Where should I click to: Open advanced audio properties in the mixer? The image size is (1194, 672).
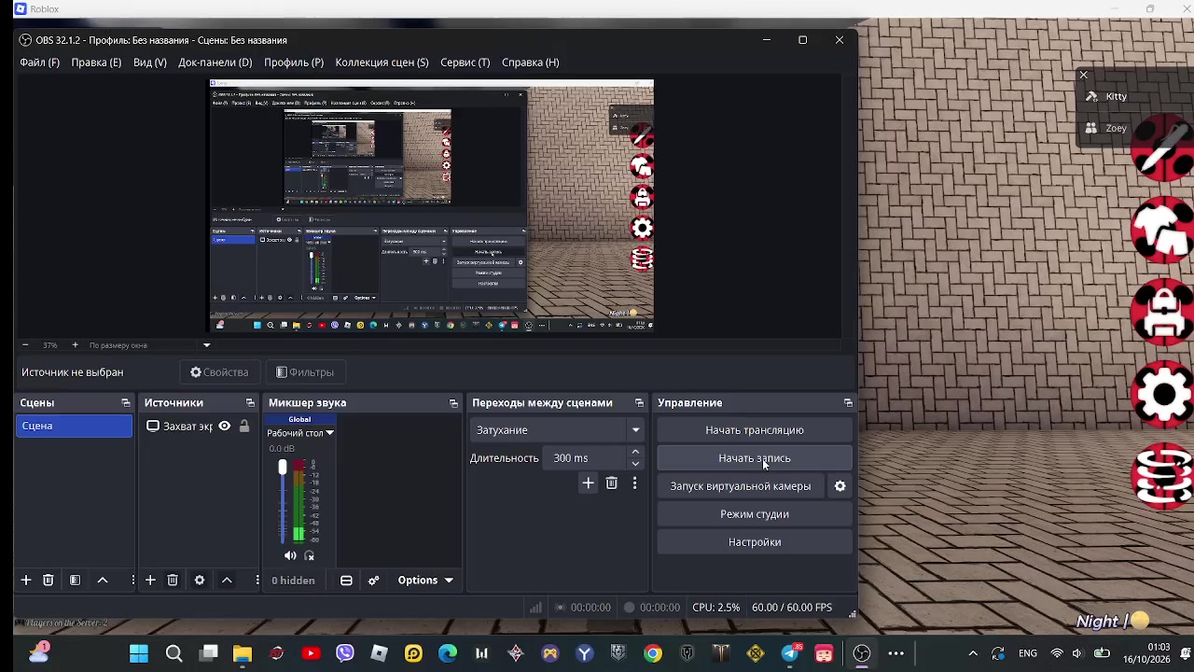tap(373, 581)
